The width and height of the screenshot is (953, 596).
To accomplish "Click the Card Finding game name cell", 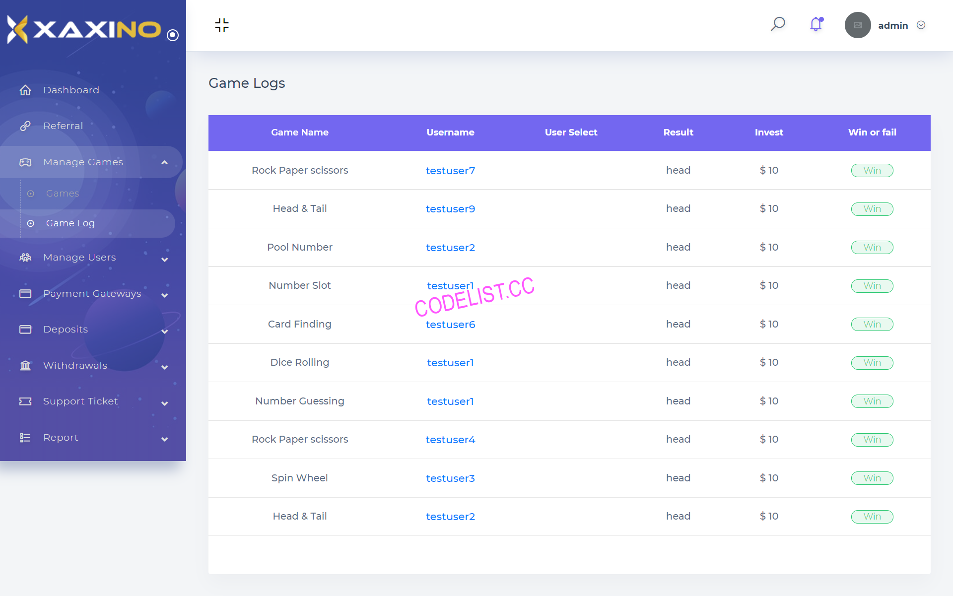I will click(x=300, y=324).
